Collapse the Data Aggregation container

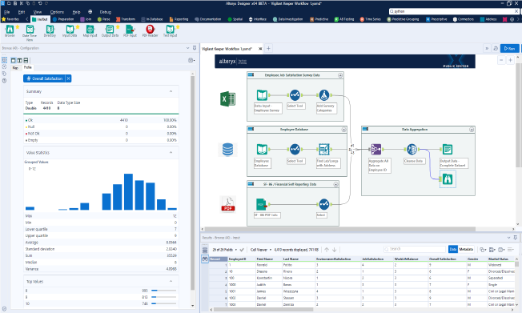[x=472, y=130]
